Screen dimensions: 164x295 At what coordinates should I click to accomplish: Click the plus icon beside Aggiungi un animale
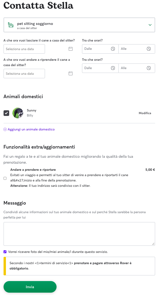click(x=5, y=130)
